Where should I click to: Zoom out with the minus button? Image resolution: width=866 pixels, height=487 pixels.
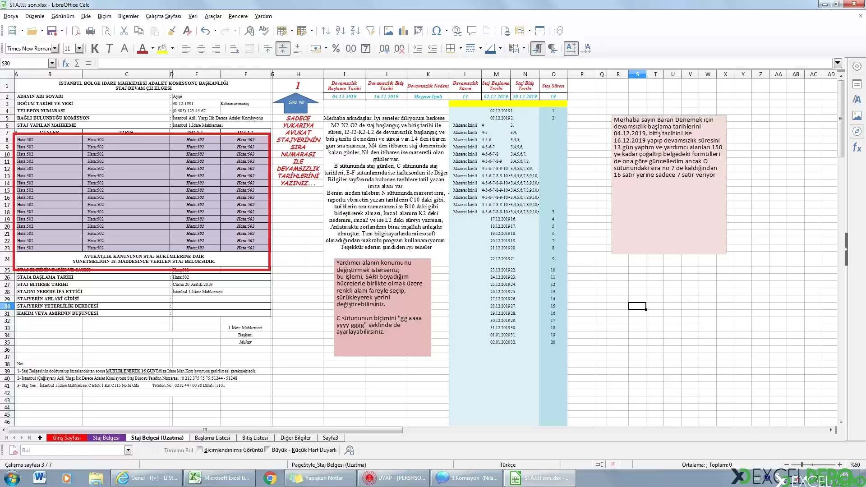[x=787, y=464]
